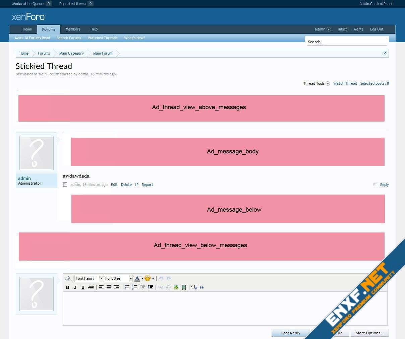Insert a quote block in the editor
The image size is (405, 339).
[x=202, y=287]
